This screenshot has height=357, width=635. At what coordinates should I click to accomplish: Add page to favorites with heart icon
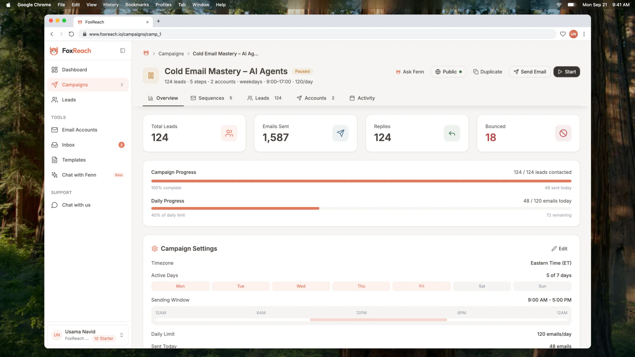[x=563, y=34]
